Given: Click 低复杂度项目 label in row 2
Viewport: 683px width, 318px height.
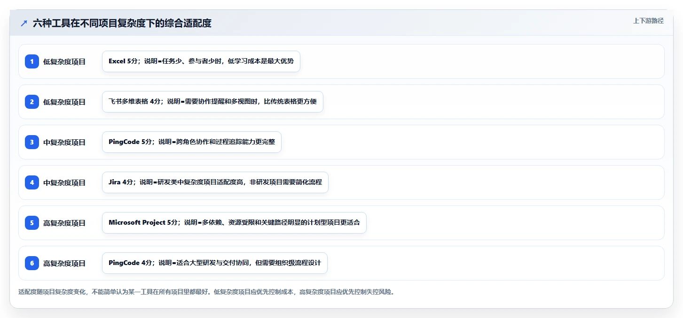Looking at the screenshot, I should pyautogui.click(x=64, y=102).
